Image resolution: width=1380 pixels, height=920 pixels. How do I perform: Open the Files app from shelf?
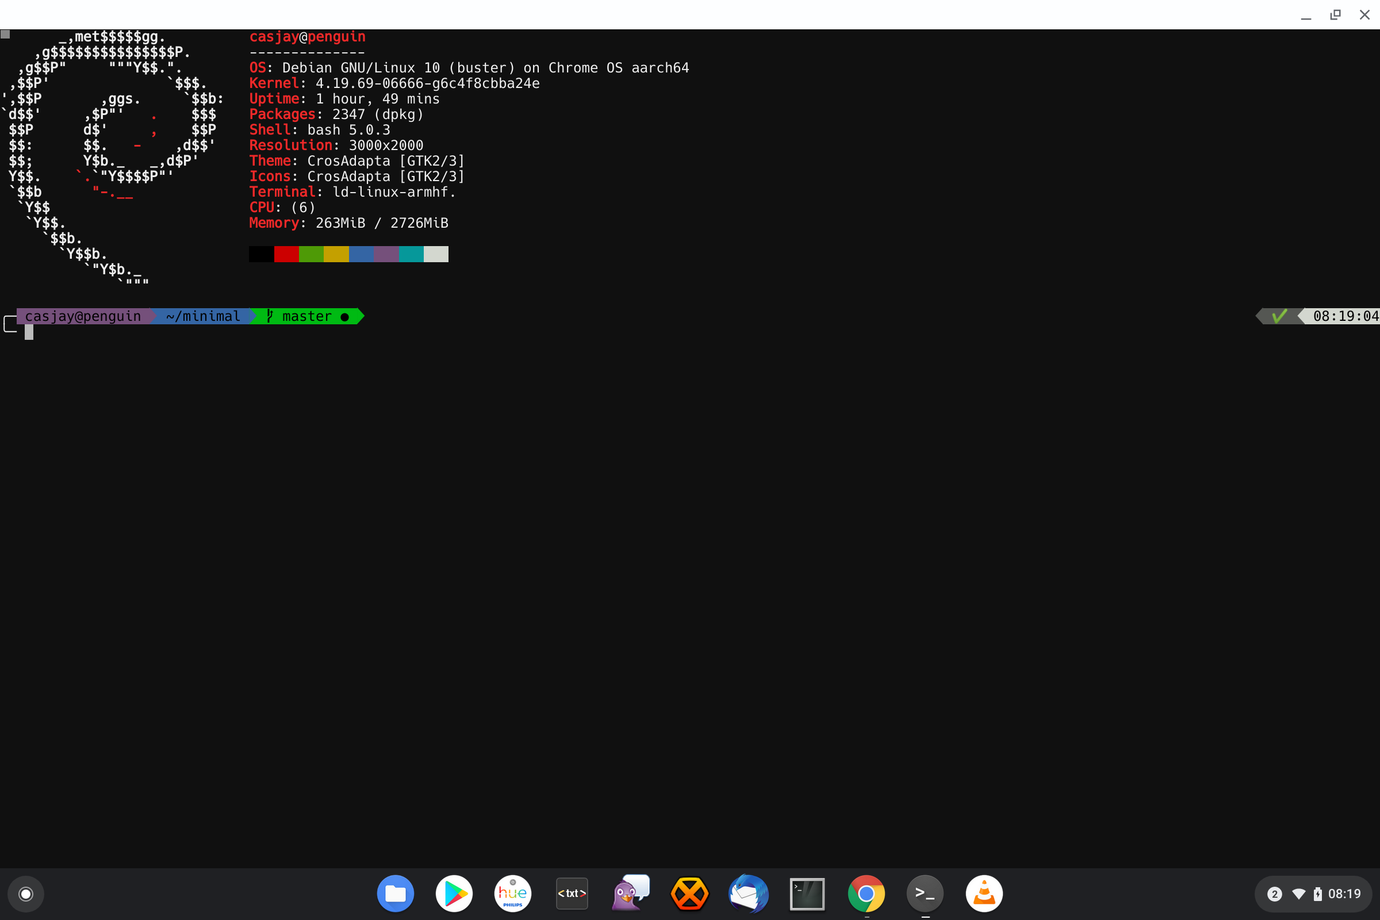pos(395,894)
